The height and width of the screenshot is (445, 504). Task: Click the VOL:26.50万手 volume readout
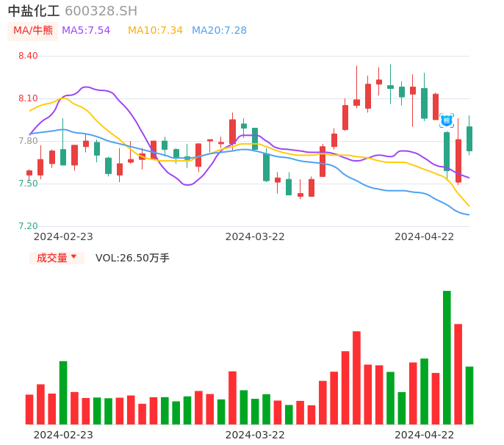(132, 258)
